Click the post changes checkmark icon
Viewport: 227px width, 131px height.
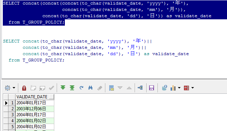click(51, 88)
